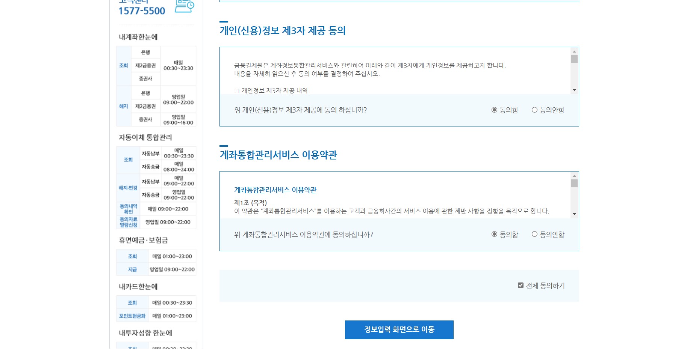Screen dimensions: 690x349
Task: Click the 동의자료 열람신청 link
Action: tap(128, 221)
